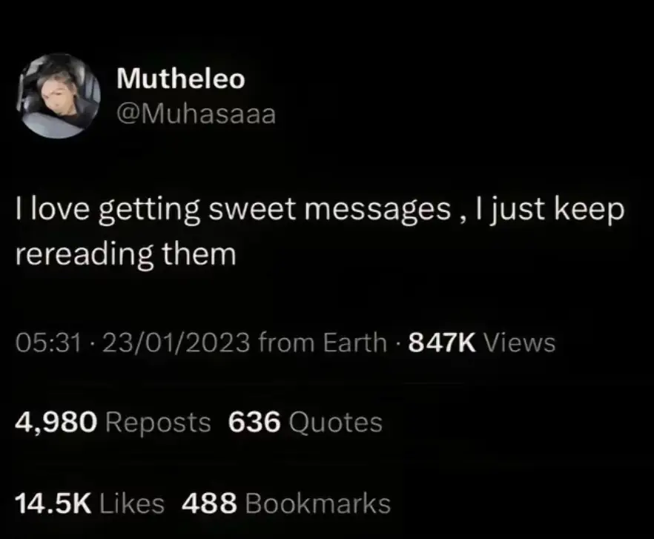Image resolution: width=654 pixels, height=539 pixels.
Task: Click the 4,980 repost count
Action: tap(56, 422)
